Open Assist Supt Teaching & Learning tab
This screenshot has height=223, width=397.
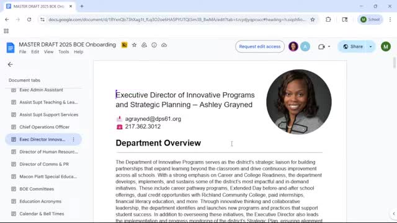tap(43, 102)
